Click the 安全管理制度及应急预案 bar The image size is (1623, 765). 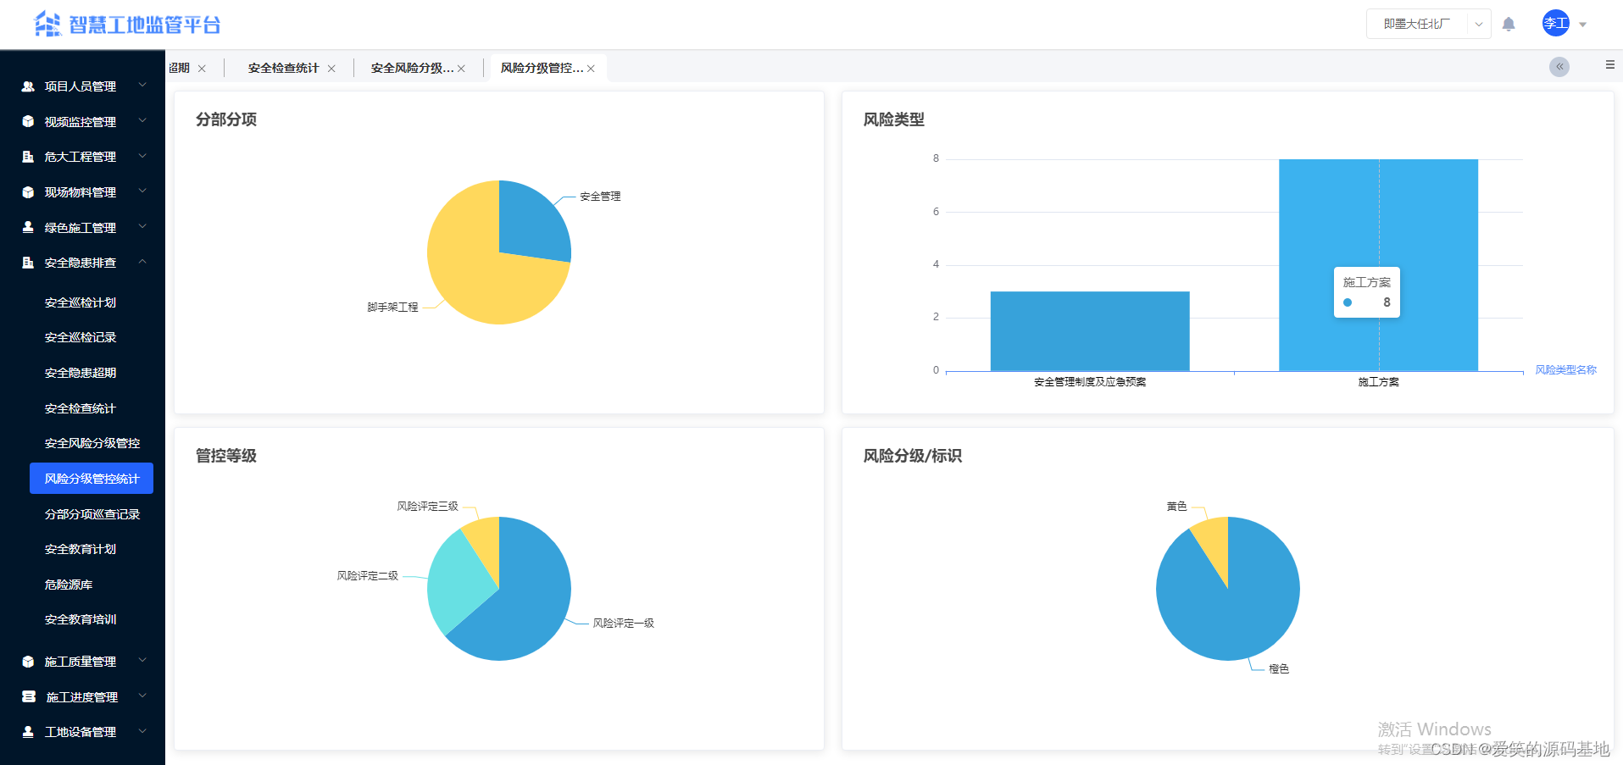[1090, 331]
